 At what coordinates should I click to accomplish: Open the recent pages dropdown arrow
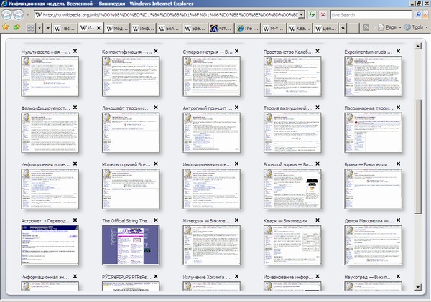[27, 14]
